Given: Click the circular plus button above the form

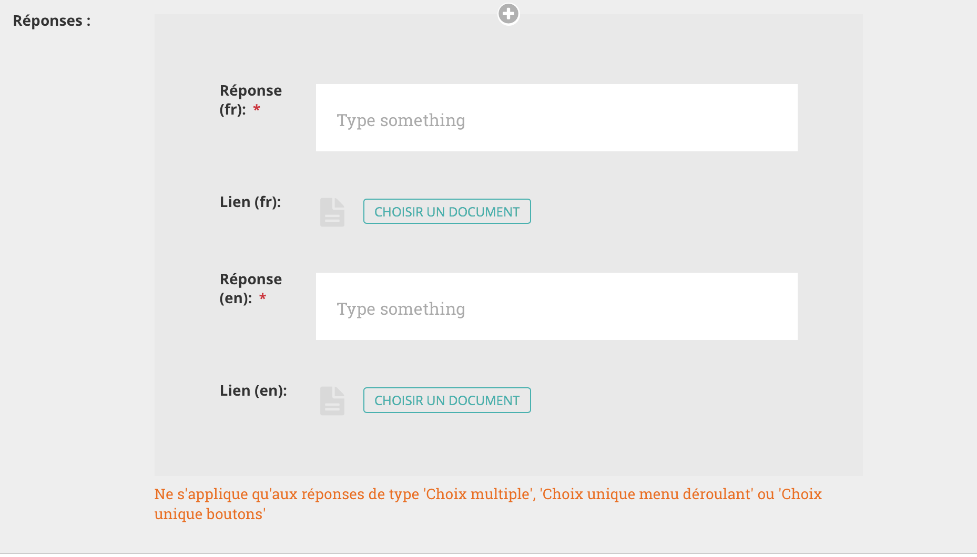Looking at the screenshot, I should (507, 14).
